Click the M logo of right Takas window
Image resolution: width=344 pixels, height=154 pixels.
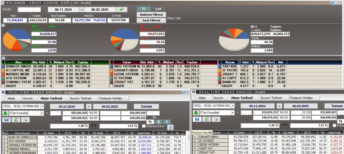pyautogui.click(x=193, y=92)
